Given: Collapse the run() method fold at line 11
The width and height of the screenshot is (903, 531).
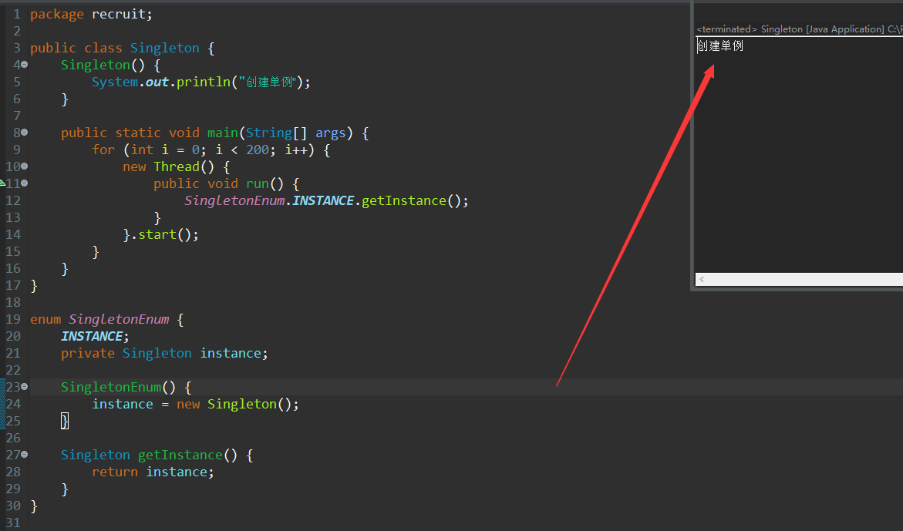Looking at the screenshot, I should click(x=24, y=183).
